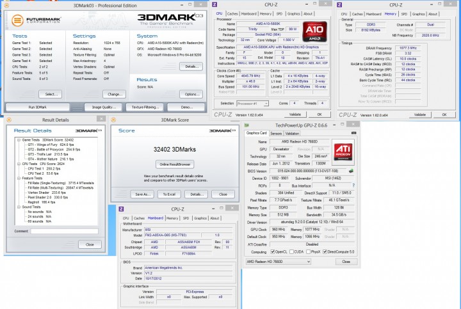Screen dimensions: 461x309
Task: Click the Bus Interface question mark icon
Action: 353,186
